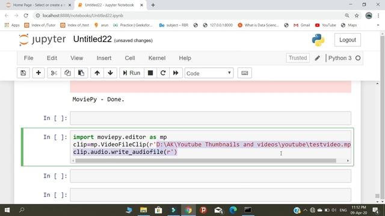Run the selected cell
This screenshot has height=216, width=385.
(x=132, y=73)
